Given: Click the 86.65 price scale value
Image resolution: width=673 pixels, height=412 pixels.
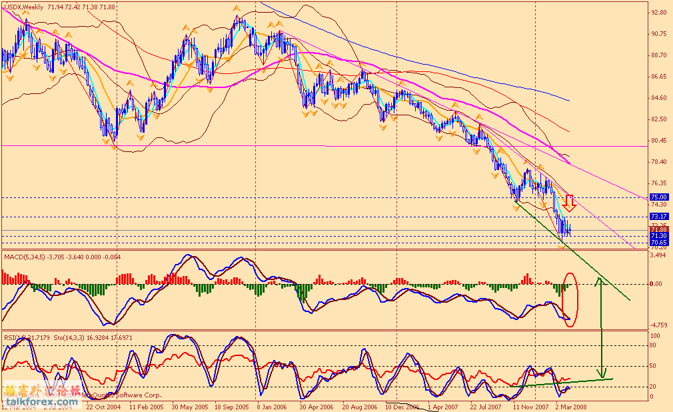Looking at the screenshot, I should [x=659, y=77].
